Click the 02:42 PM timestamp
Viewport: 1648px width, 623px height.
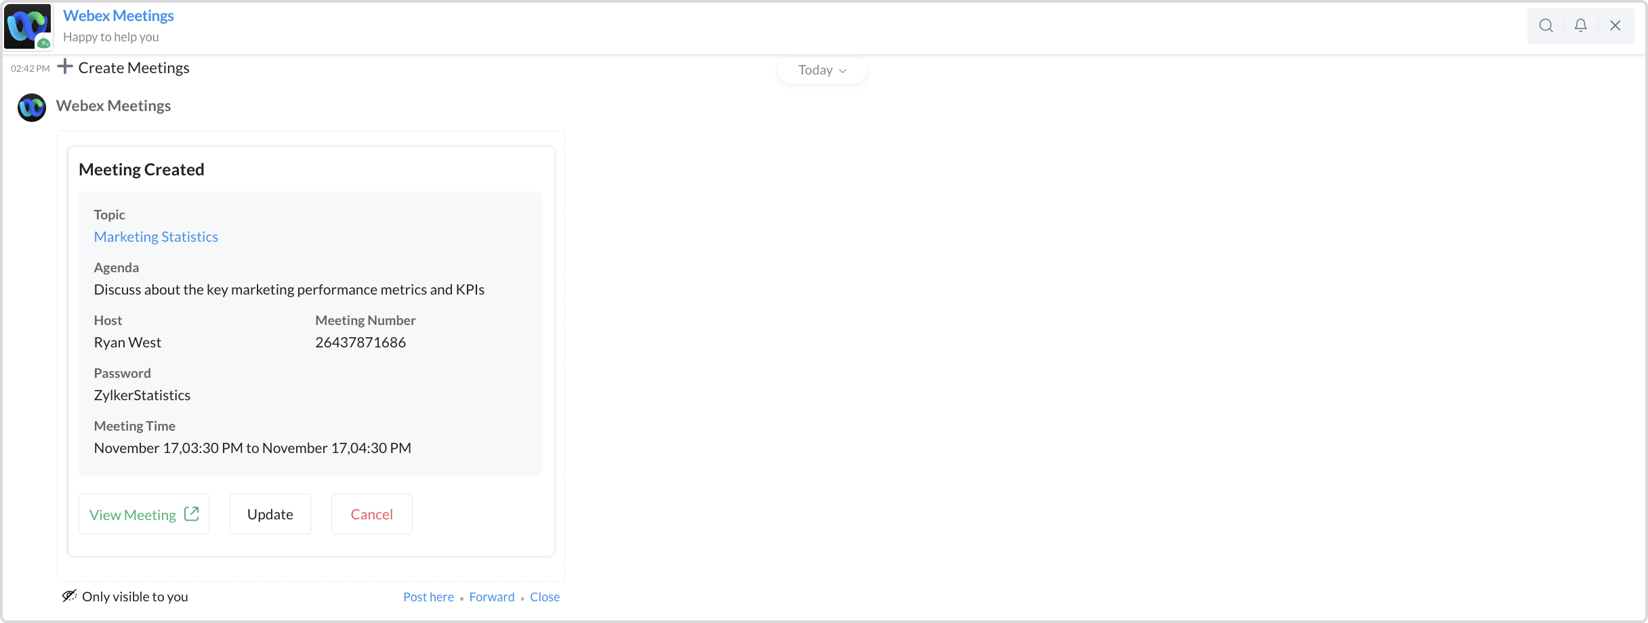(x=30, y=68)
